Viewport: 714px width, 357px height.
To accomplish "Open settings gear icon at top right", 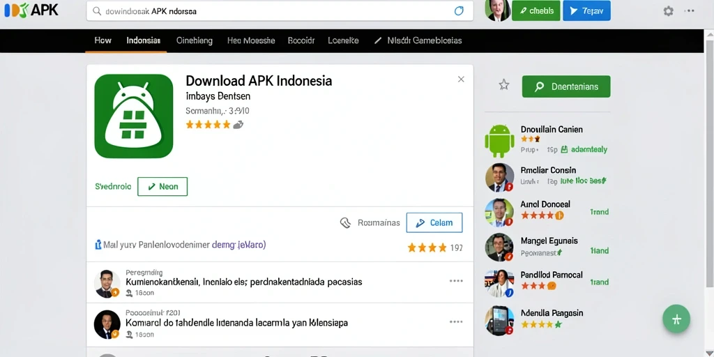I will (668, 11).
